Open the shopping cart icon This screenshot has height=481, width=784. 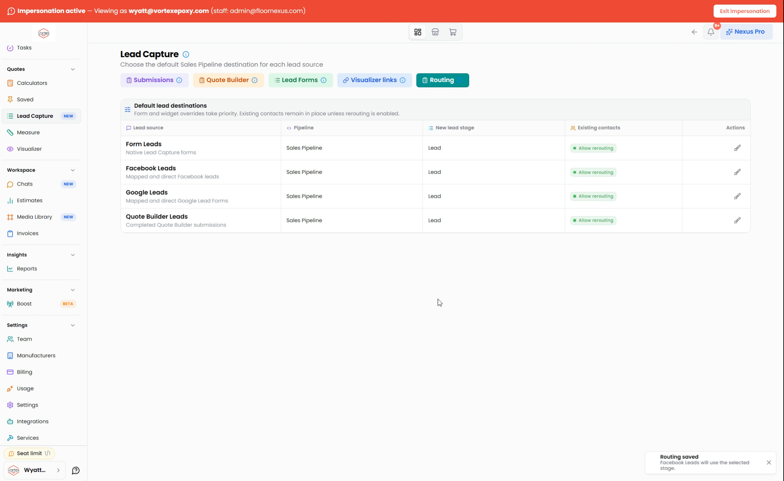click(453, 32)
